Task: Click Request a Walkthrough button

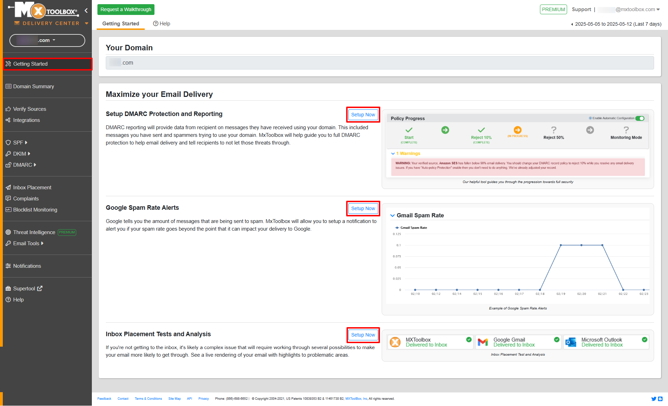Action: point(126,9)
